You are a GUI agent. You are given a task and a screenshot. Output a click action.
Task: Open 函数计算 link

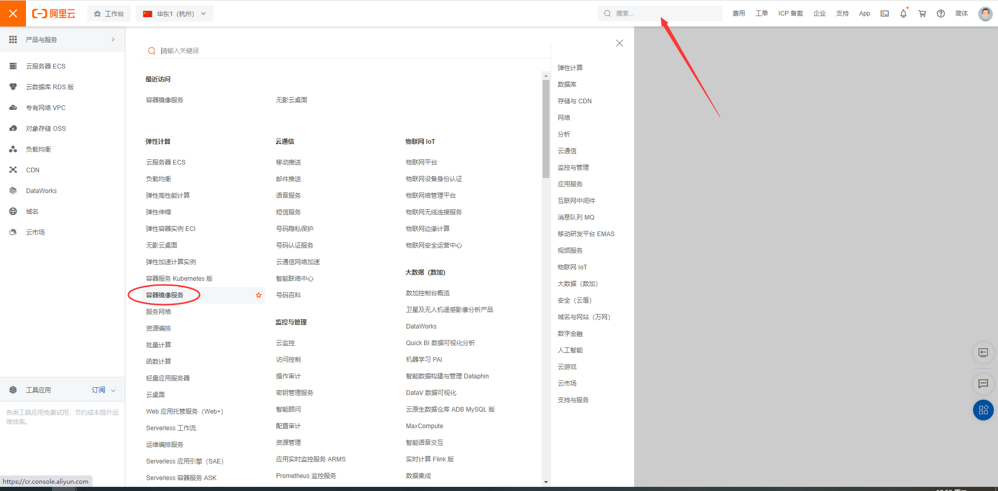[159, 362]
